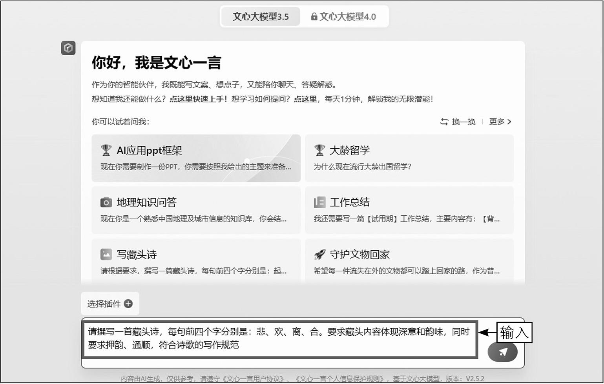Select the 地理知识问答 prompt card
The width and height of the screenshot is (604, 384).
[x=196, y=210]
